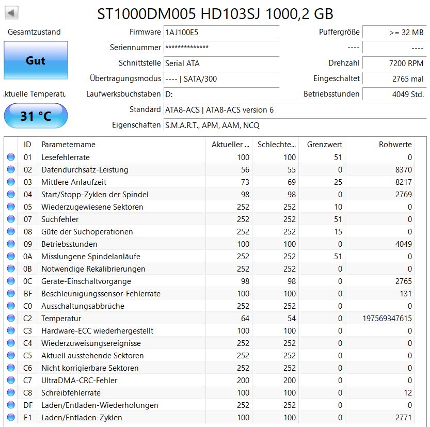
Task: Click the Betriebsstunden value 4049 Std.
Action: [394, 94]
